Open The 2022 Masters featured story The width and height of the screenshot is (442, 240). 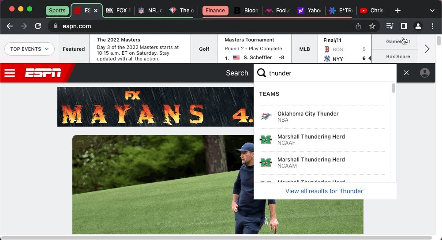[140, 49]
